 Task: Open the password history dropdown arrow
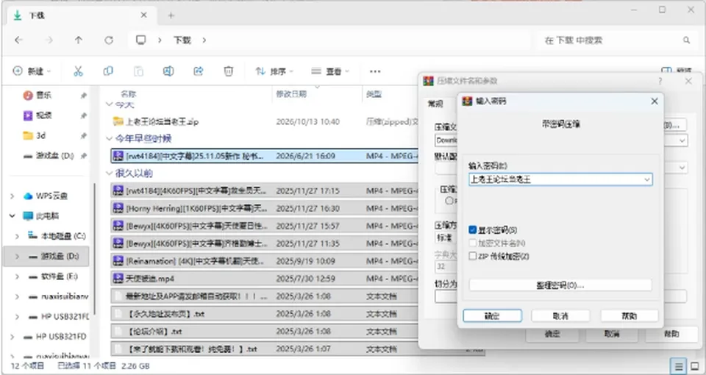[647, 179]
